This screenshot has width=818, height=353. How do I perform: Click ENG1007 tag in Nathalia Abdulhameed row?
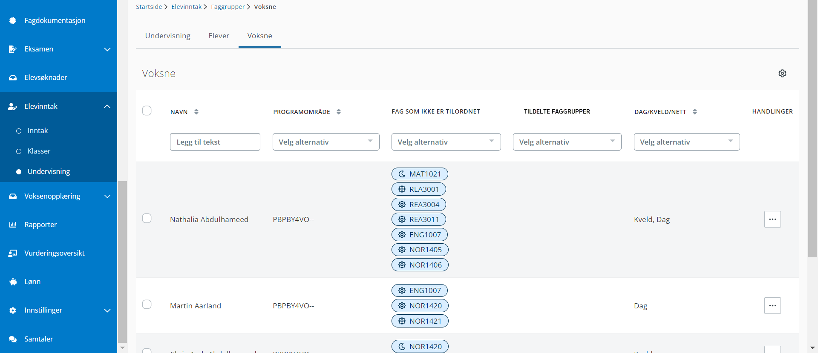(420, 235)
